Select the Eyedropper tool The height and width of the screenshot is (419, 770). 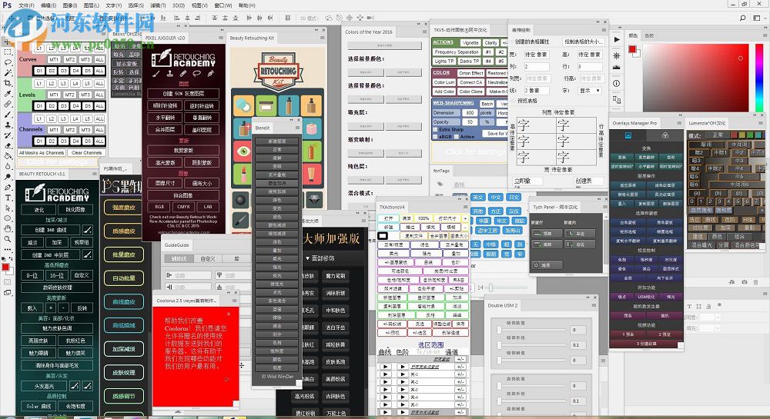(x=8, y=93)
